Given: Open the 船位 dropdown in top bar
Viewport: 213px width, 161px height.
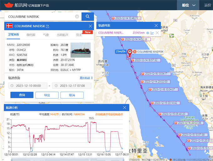Looking at the screenshot, I should tap(190, 5).
